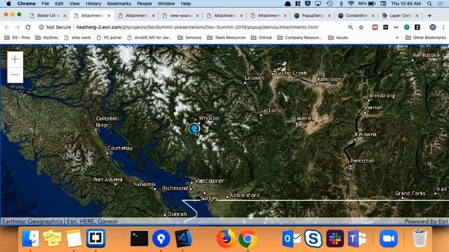Open the Issues bookmark folder
Viewport: 449px width, 252px height.
[x=338, y=37]
